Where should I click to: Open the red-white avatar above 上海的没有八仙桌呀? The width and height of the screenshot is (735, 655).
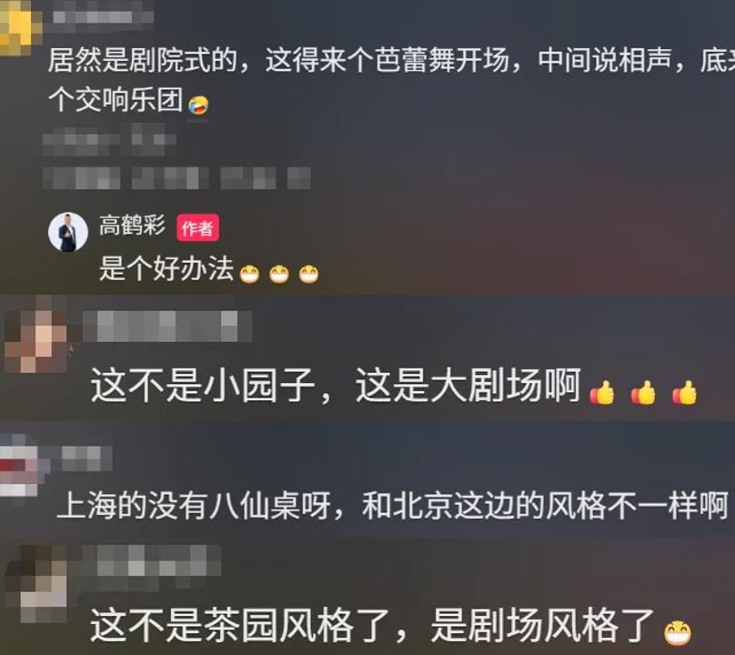click(x=21, y=465)
